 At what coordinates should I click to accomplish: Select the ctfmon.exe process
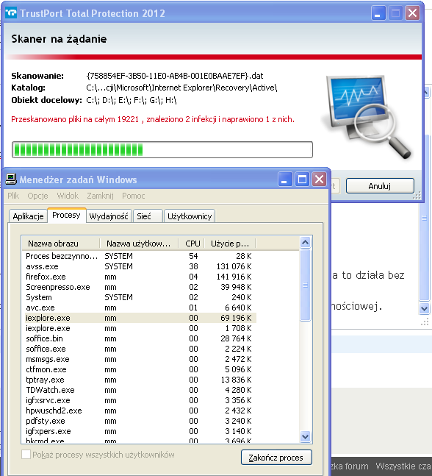139,369
